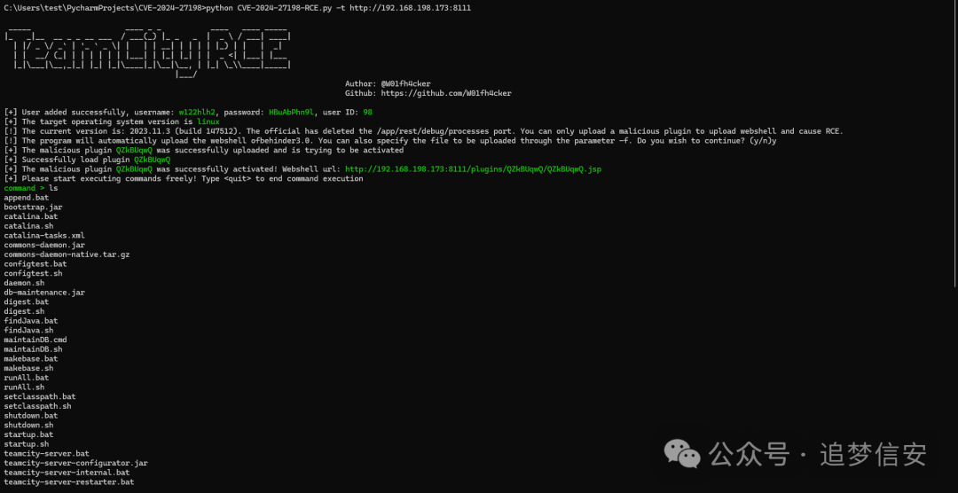The width and height of the screenshot is (958, 493).
Task: Click the file name teamcity-server-internal.bat
Action: click(67, 473)
